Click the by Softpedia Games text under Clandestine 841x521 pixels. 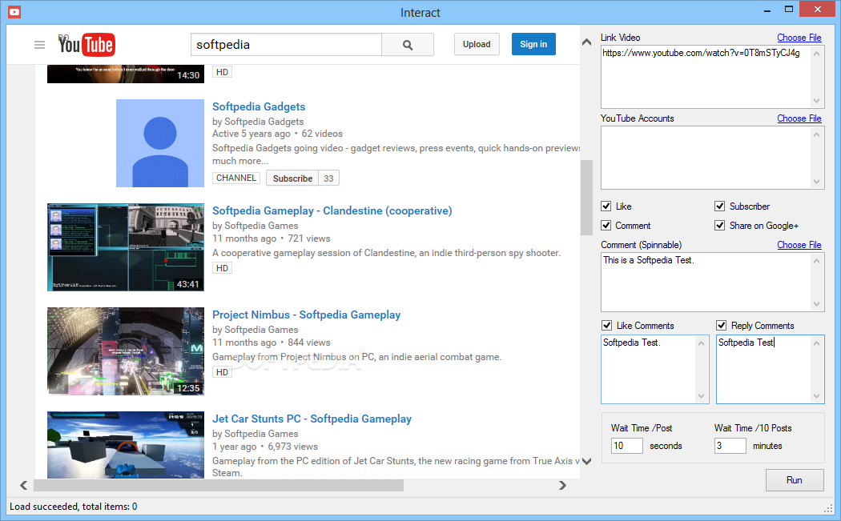click(256, 226)
